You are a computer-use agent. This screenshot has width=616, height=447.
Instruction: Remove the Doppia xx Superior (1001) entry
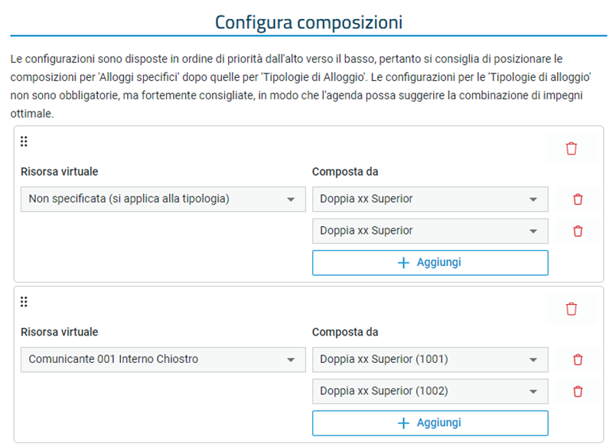[578, 359]
